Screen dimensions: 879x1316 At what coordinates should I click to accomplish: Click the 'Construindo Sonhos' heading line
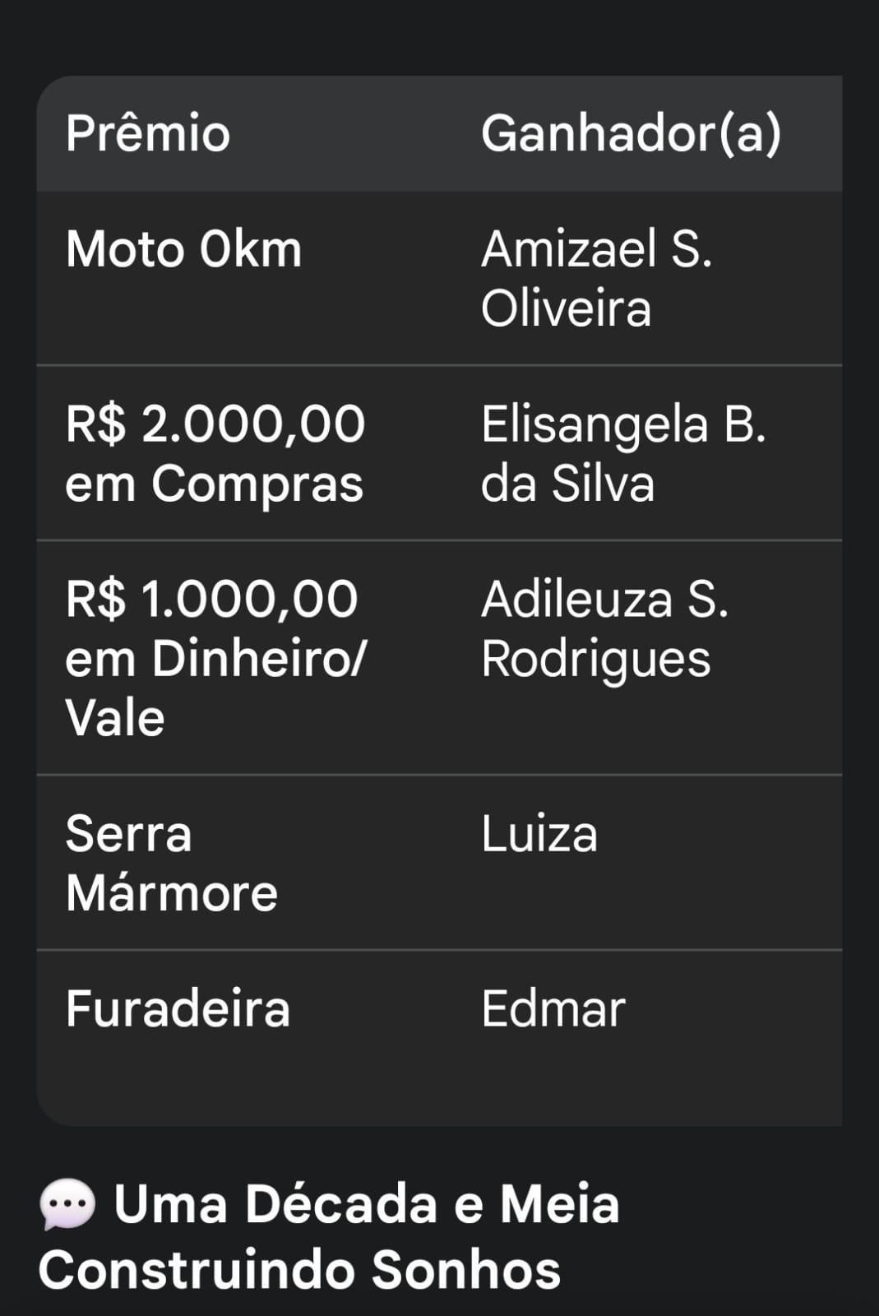[299, 1269]
